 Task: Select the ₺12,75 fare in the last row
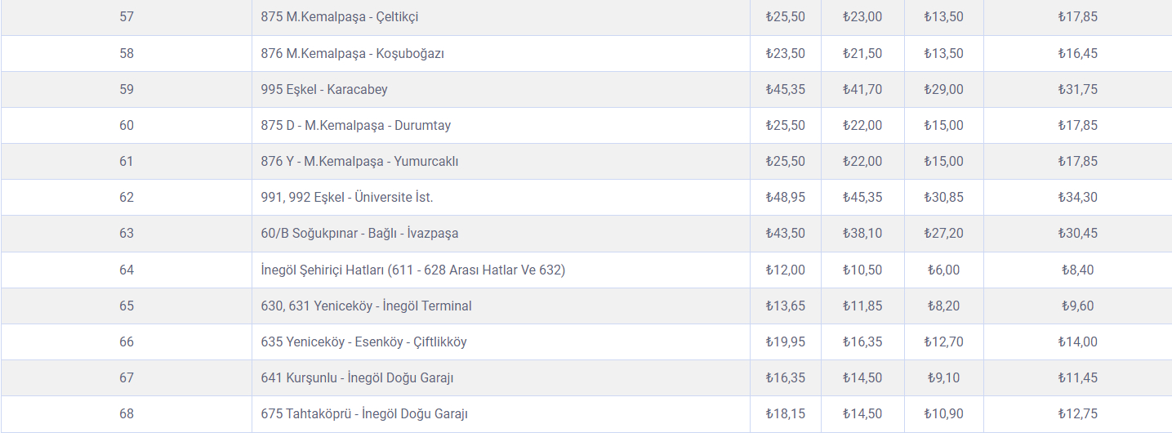pyautogui.click(x=1077, y=413)
